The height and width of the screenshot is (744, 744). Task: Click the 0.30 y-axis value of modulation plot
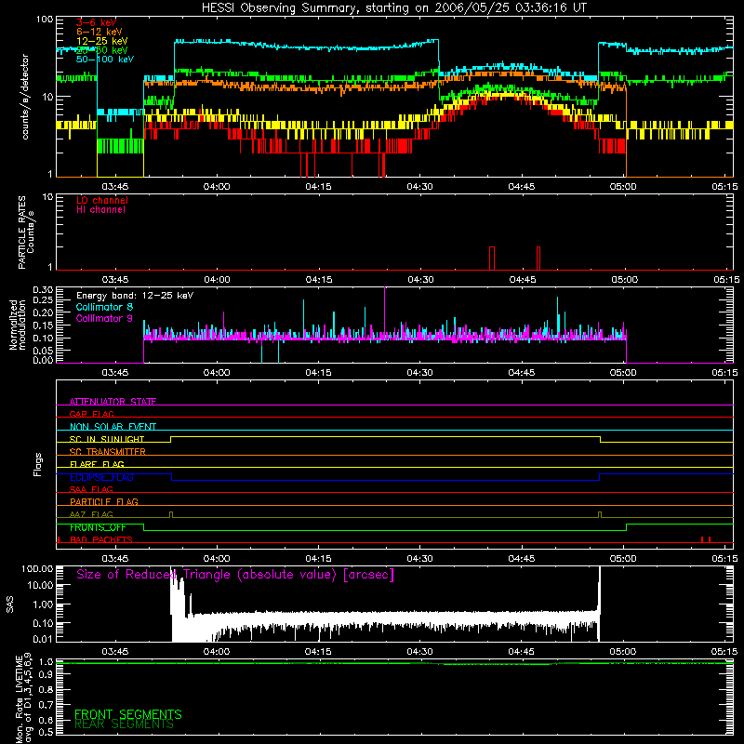[43, 289]
